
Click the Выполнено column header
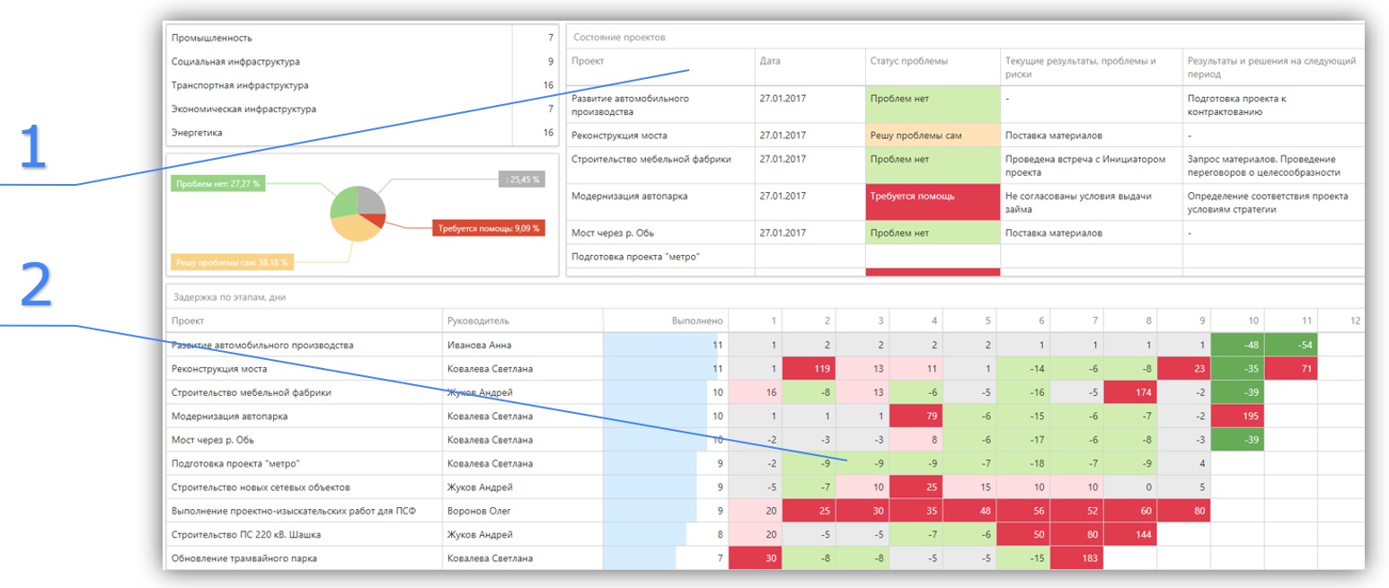(696, 320)
